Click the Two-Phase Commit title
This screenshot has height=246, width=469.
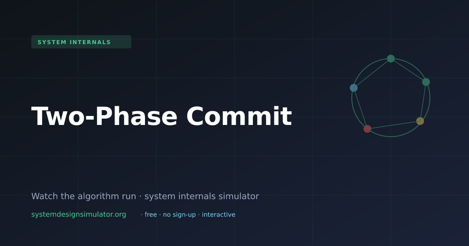(161, 116)
